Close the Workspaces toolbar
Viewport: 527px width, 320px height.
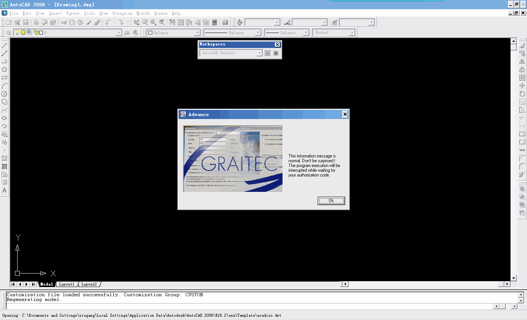click(x=277, y=44)
